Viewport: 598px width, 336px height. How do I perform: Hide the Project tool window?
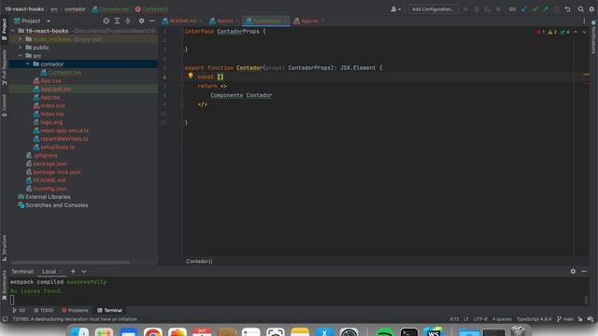[152, 21]
